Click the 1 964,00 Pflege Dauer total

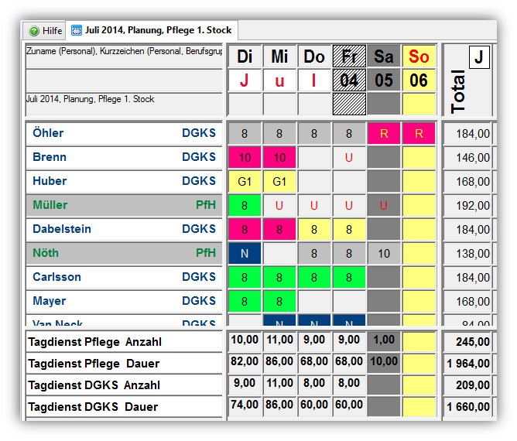(x=469, y=363)
